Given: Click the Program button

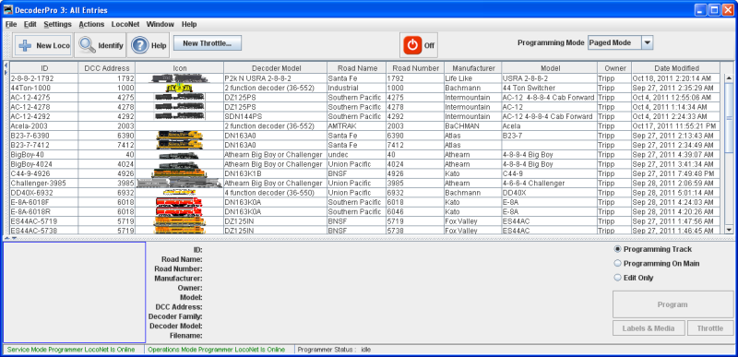Looking at the screenshot, I should pyautogui.click(x=673, y=304).
